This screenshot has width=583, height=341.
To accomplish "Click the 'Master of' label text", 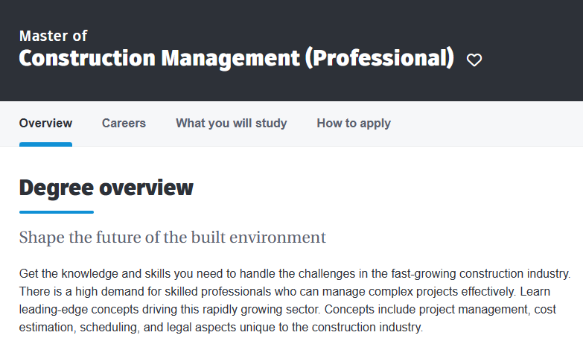I will coord(53,36).
